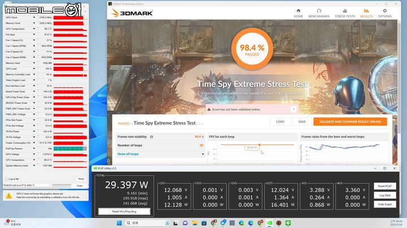Screen dimensions: 407x228
Task: Click Validate and Compare Result Online
Action: point(350,122)
